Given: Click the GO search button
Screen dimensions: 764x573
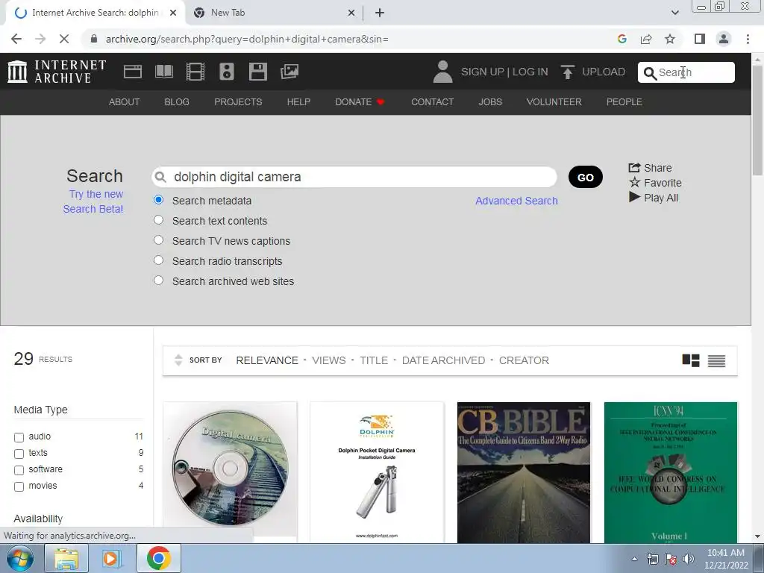Looking at the screenshot, I should point(585,177).
